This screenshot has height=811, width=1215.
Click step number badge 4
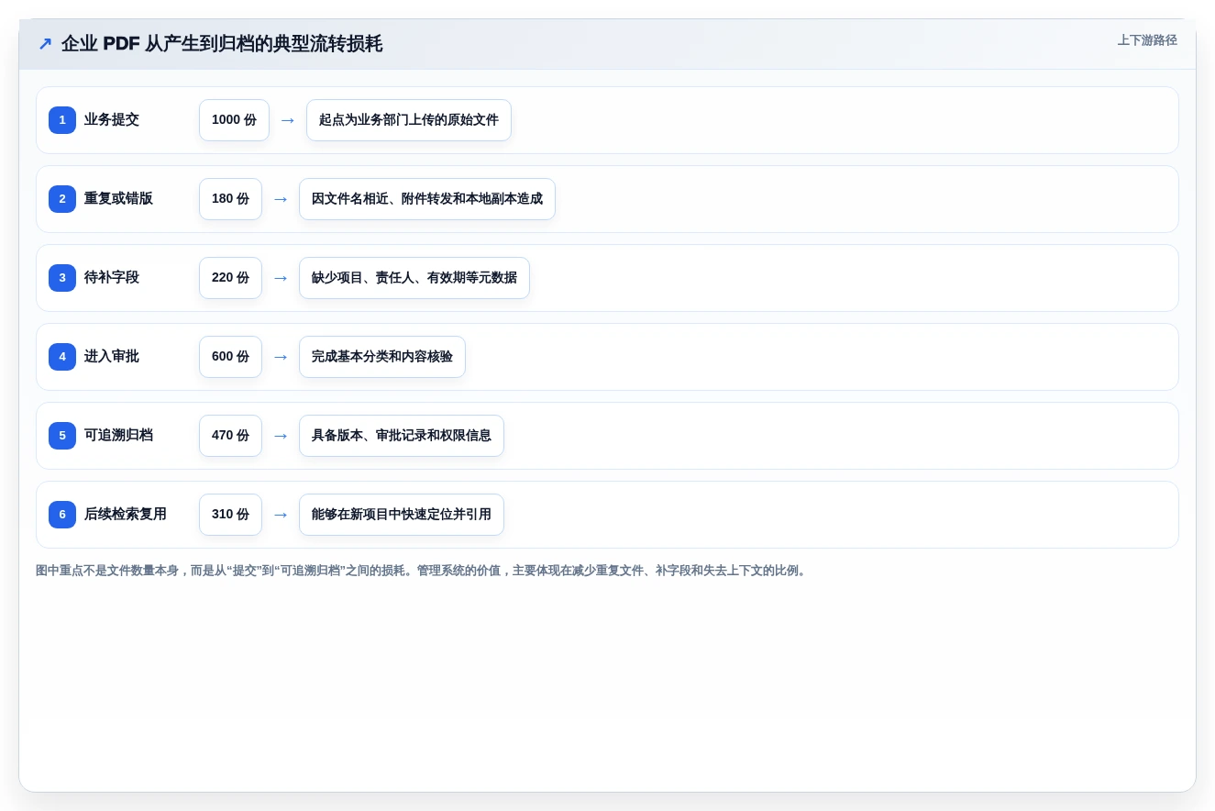pos(62,357)
